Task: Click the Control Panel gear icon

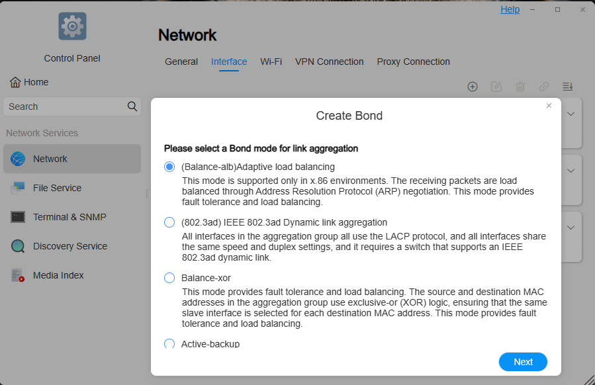Action: (x=73, y=26)
